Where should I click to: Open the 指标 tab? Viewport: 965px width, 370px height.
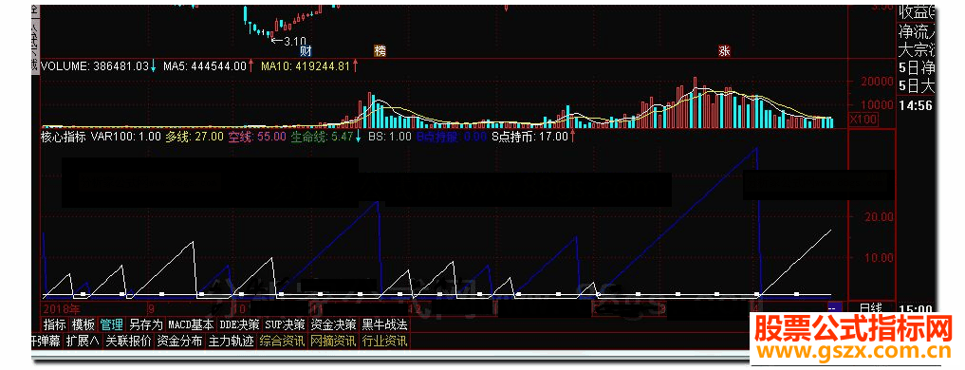[54, 324]
